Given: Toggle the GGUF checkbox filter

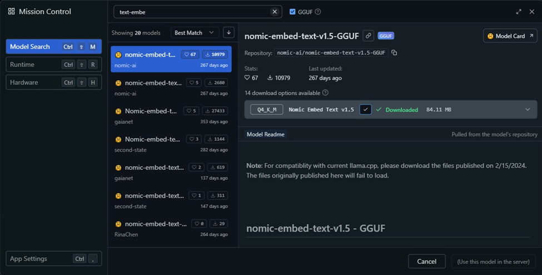Looking at the screenshot, I should tap(292, 12).
